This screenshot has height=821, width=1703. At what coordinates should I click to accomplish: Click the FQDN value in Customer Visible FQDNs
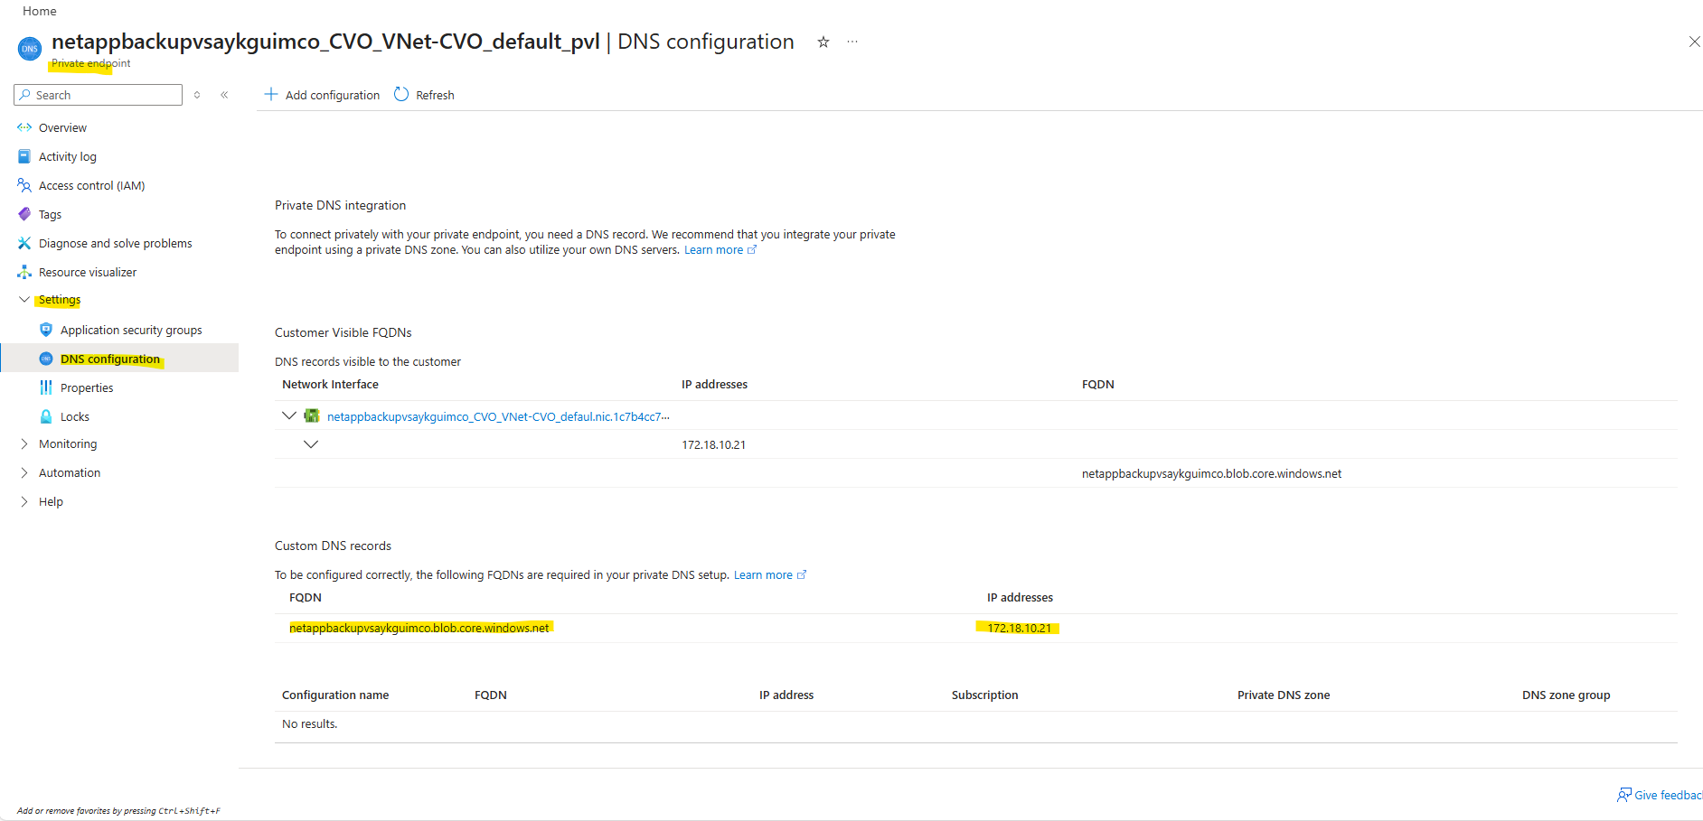pyautogui.click(x=1211, y=473)
